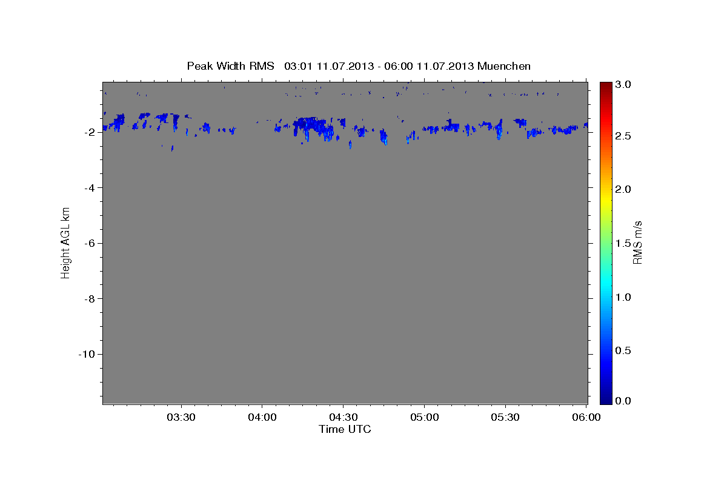Click the 04:30 time tick label
This screenshot has width=727, height=485.
click(344, 418)
